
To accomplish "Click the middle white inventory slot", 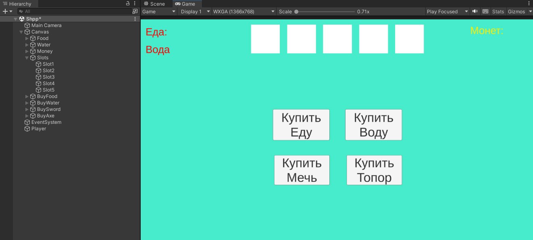I will click(x=337, y=39).
